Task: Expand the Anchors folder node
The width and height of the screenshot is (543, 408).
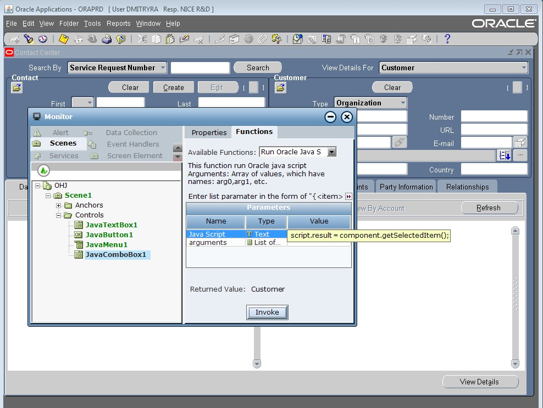Action: [58, 205]
